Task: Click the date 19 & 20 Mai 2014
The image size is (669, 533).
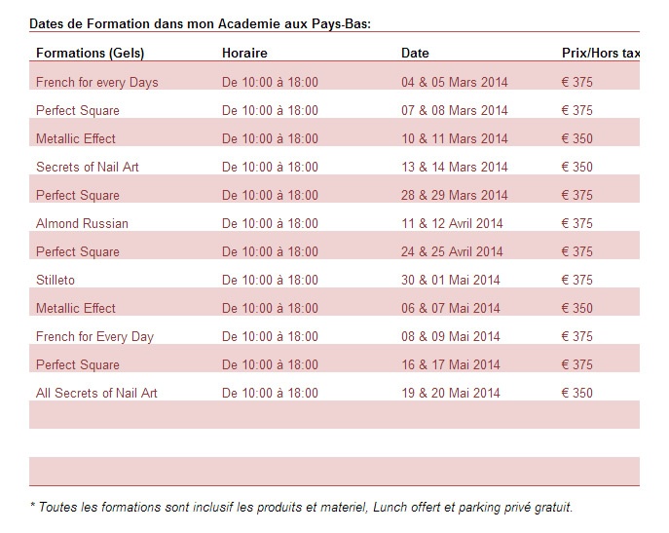Action: click(451, 393)
